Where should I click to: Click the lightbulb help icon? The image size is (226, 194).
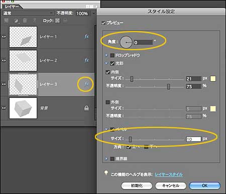click(106, 173)
